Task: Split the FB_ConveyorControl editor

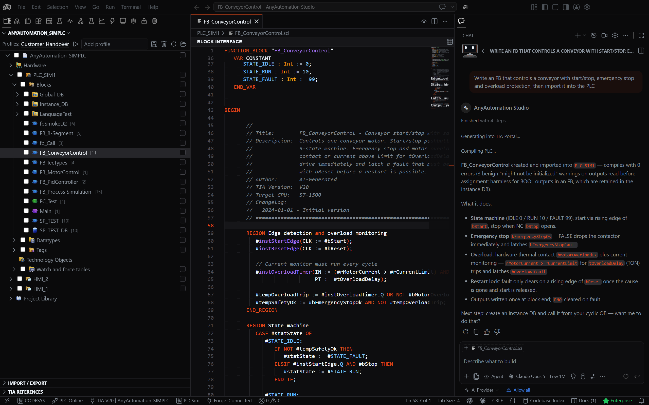Action: (435, 22)
